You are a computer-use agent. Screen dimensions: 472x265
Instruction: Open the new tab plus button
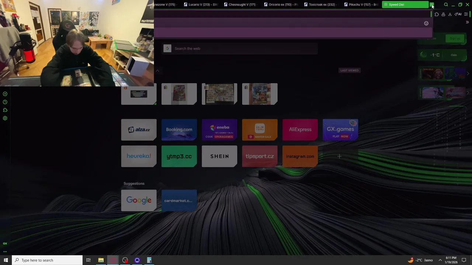(x=432, y=4)
